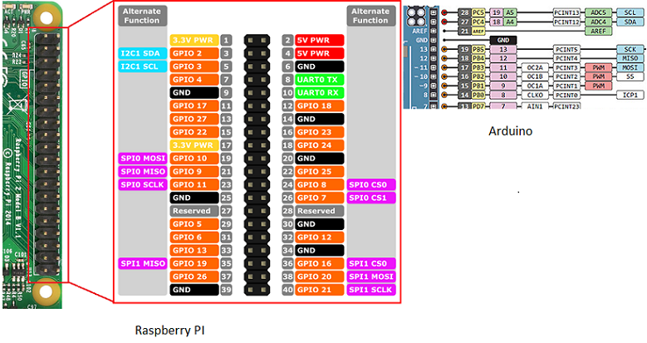
Task: Click the Raspberry PI caption
Action: (x=169, y=331)
